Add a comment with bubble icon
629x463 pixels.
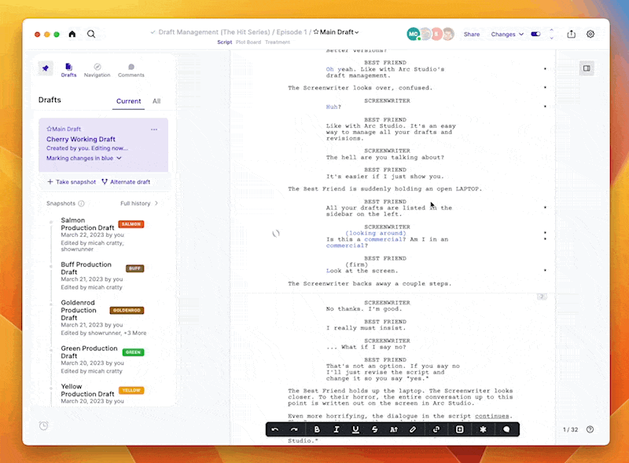[x=506, y=429]
